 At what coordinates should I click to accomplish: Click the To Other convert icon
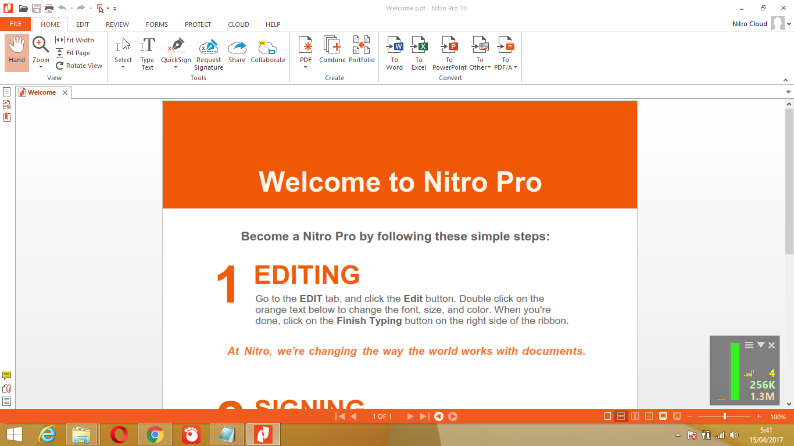tap(480, 45)
